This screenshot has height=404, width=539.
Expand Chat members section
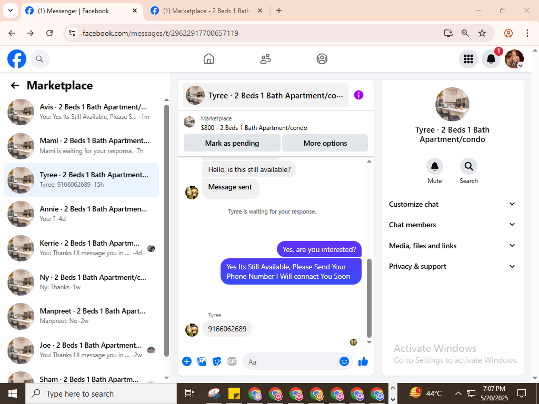[x=452, y=225]
